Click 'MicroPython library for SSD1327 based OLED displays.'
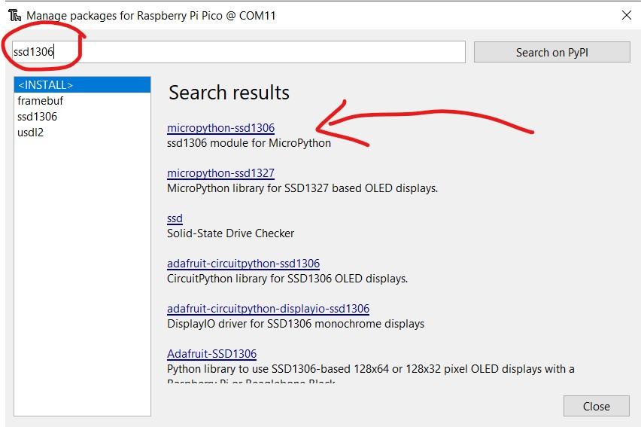The width and height of the screenshot is (641, 427). (x=302, y=188)
